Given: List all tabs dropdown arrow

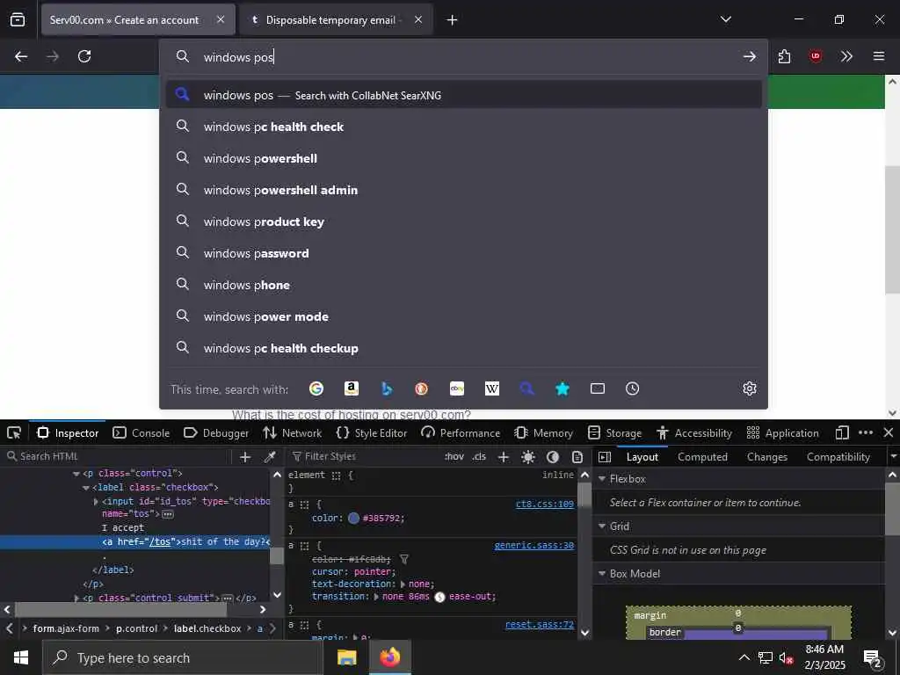Looking at the screenshot, I should click(726, 19).
